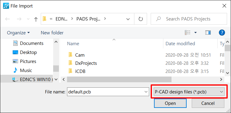Expand the address bar path dropdown
The height and width of the screenshot is (113, 231).
pyautogui.click(x=128, y=19)
